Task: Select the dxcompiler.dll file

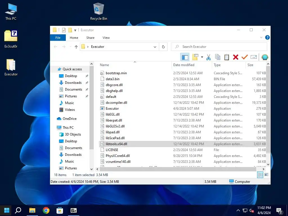Action: (116, 103)
